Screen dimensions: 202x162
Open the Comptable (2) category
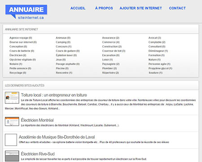157,42
